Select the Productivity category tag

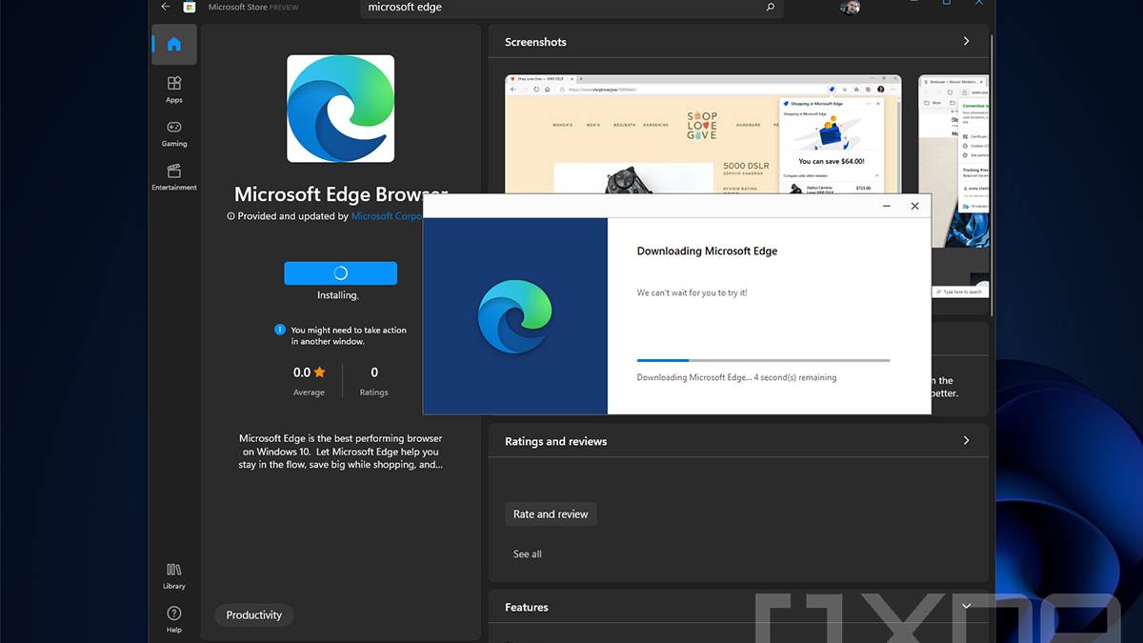pyautogui.click(x=253, y=615)
